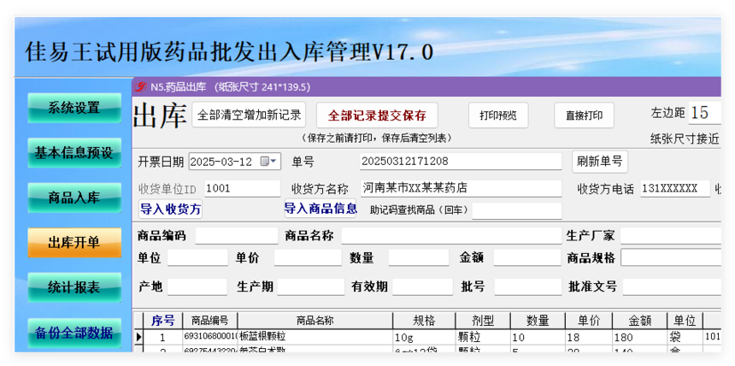
Task: Click the 收货方名称 input field
Action: [461, 189]
